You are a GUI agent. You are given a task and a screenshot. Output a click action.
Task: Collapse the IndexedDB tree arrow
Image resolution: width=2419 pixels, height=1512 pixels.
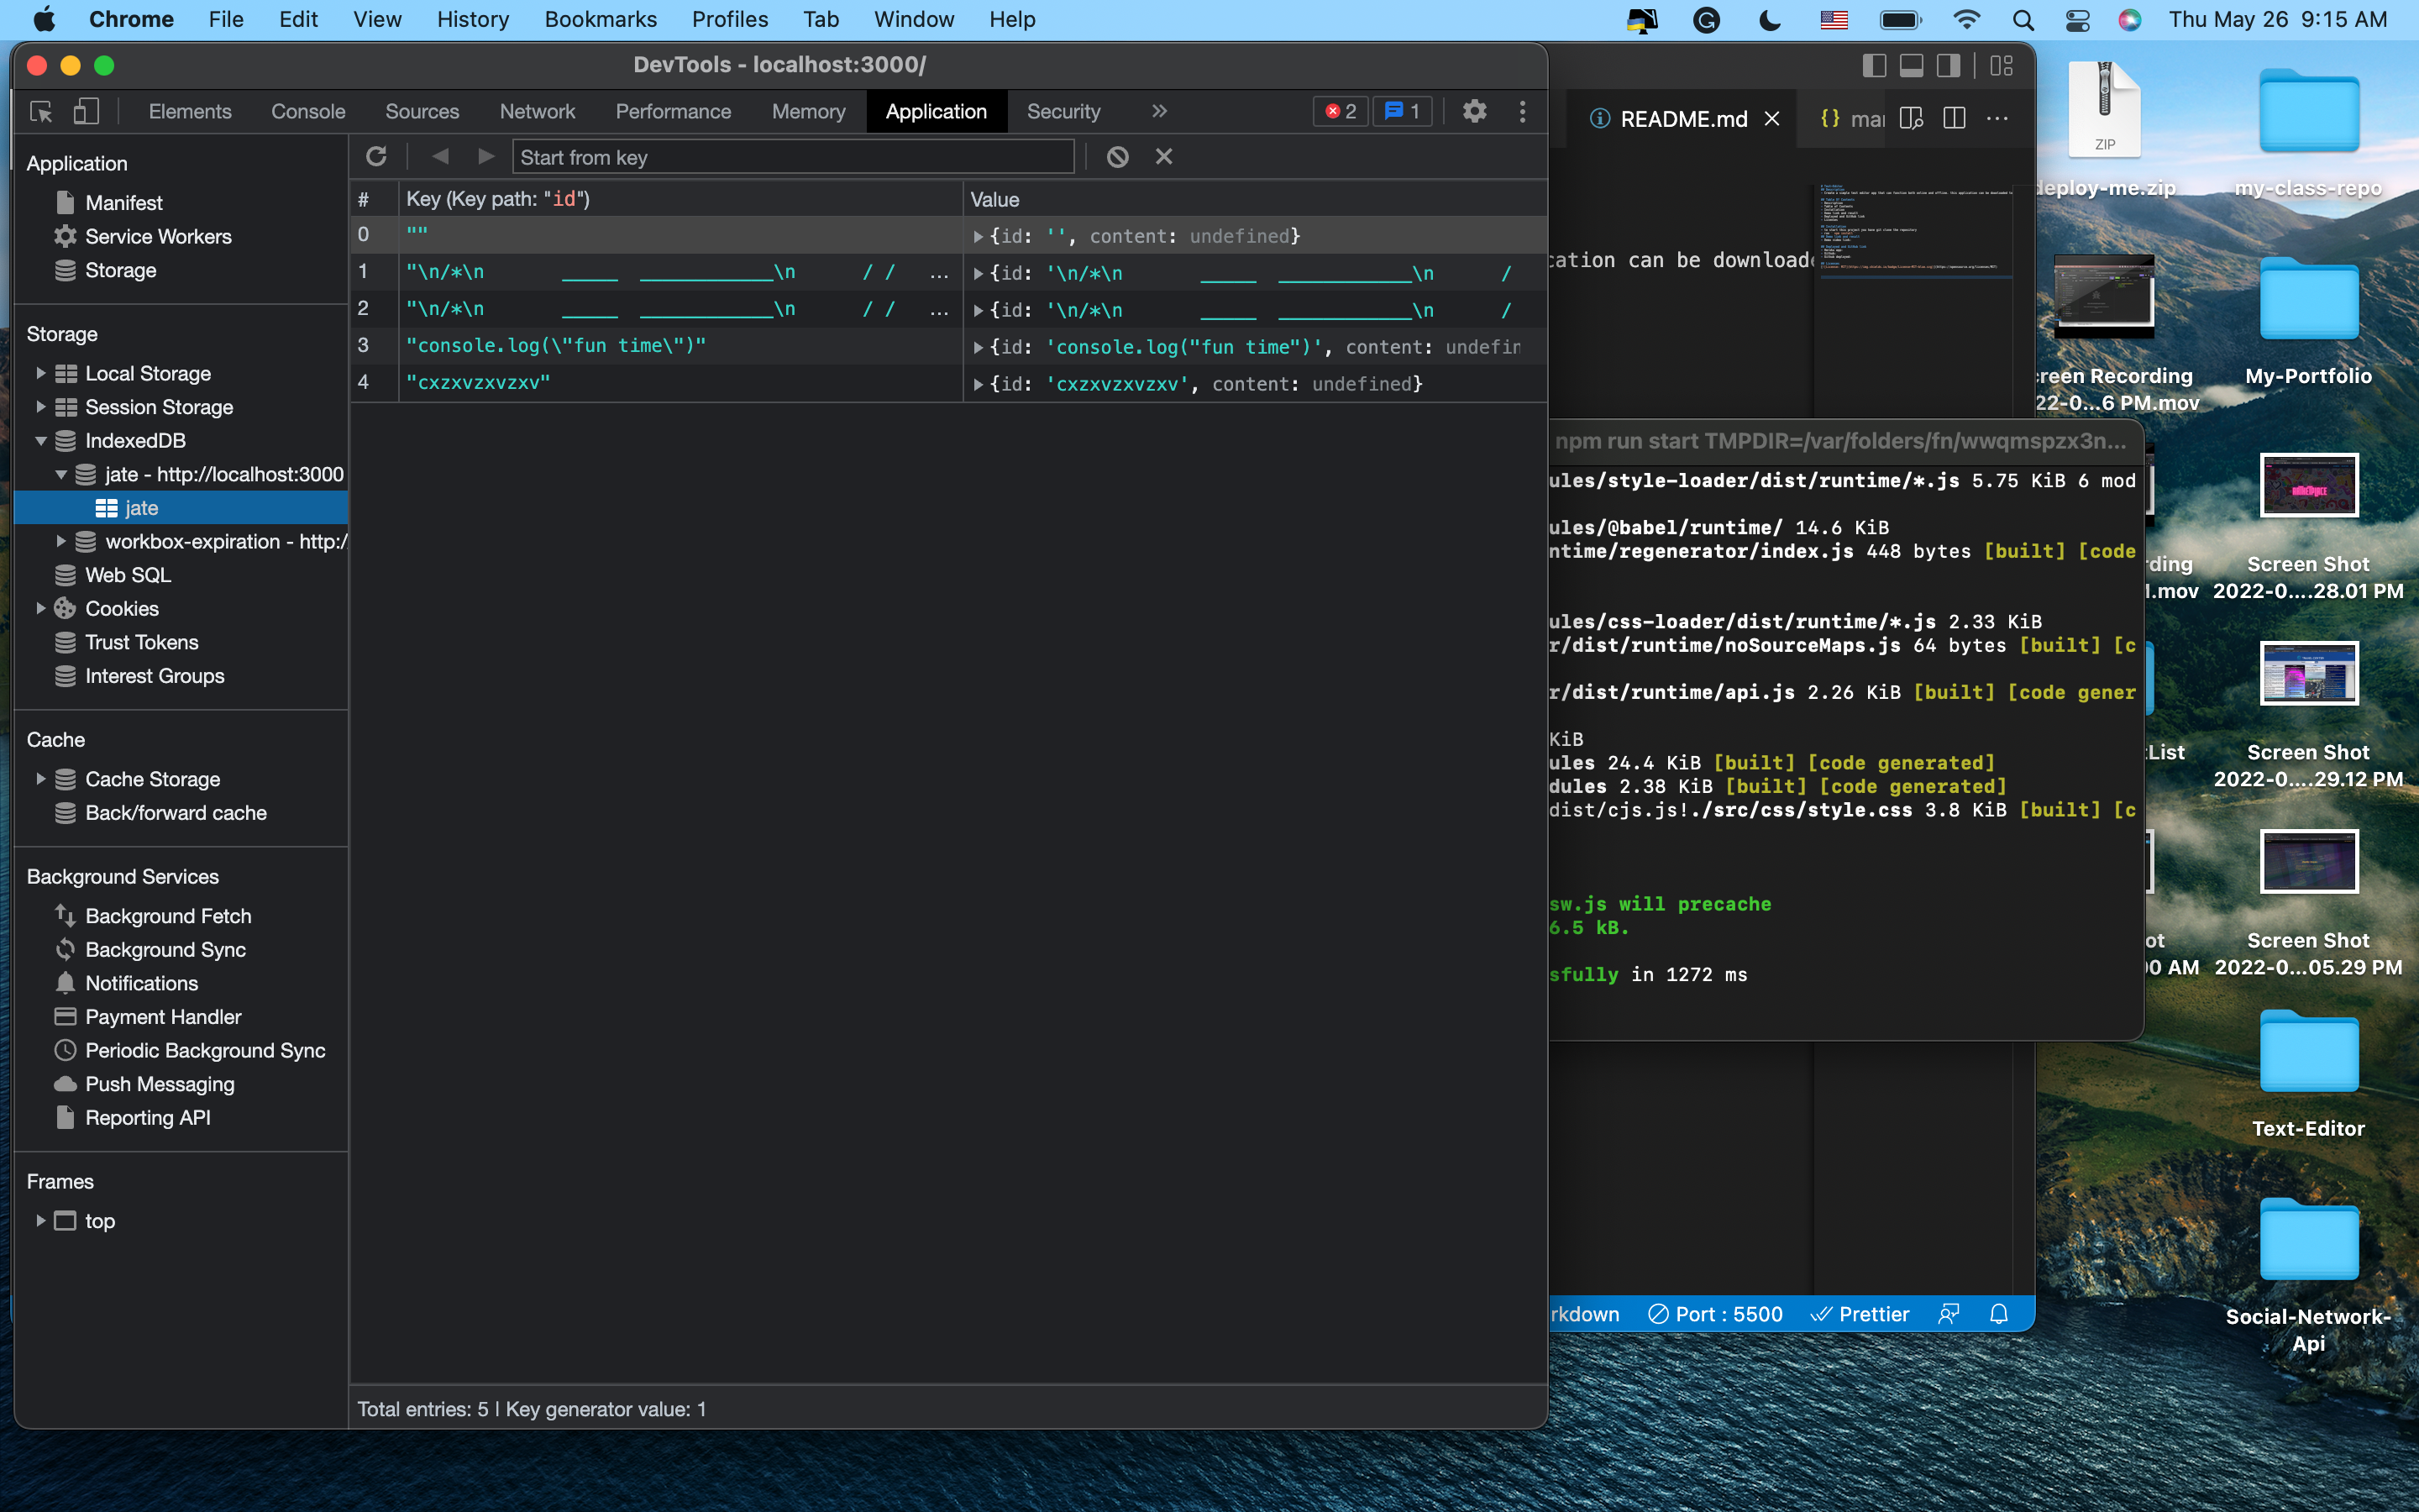coord(40,441)
